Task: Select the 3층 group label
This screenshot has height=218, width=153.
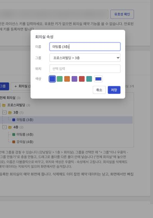Action: (x=16, y=112)
